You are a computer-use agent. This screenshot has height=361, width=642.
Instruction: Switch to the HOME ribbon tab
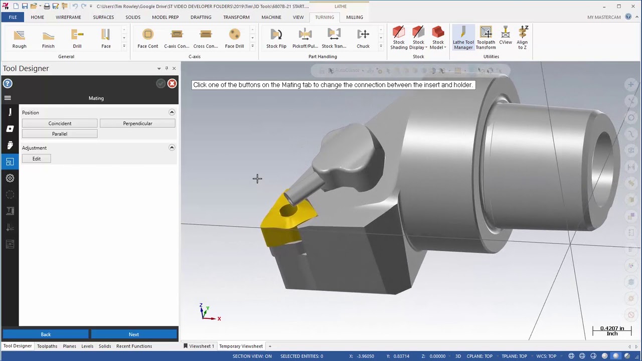pyautogui.click(x=37, y=17)
